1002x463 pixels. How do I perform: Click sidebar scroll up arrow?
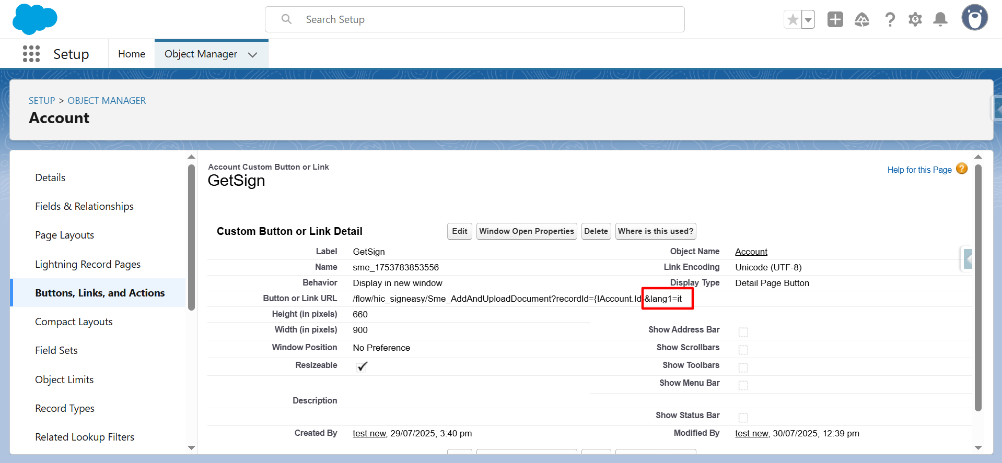pos(191,157)
